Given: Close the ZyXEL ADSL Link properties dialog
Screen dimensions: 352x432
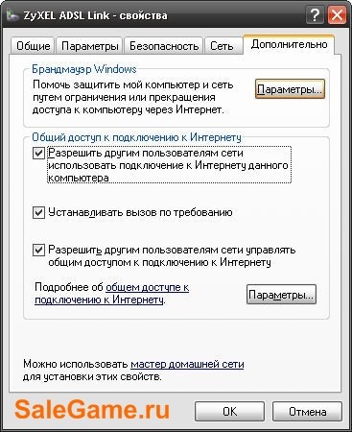Looking at the screenshot, I should pos(337,15).
